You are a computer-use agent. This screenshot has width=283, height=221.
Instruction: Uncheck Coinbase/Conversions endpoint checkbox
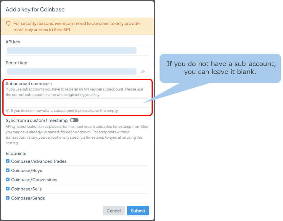(8, 179)
